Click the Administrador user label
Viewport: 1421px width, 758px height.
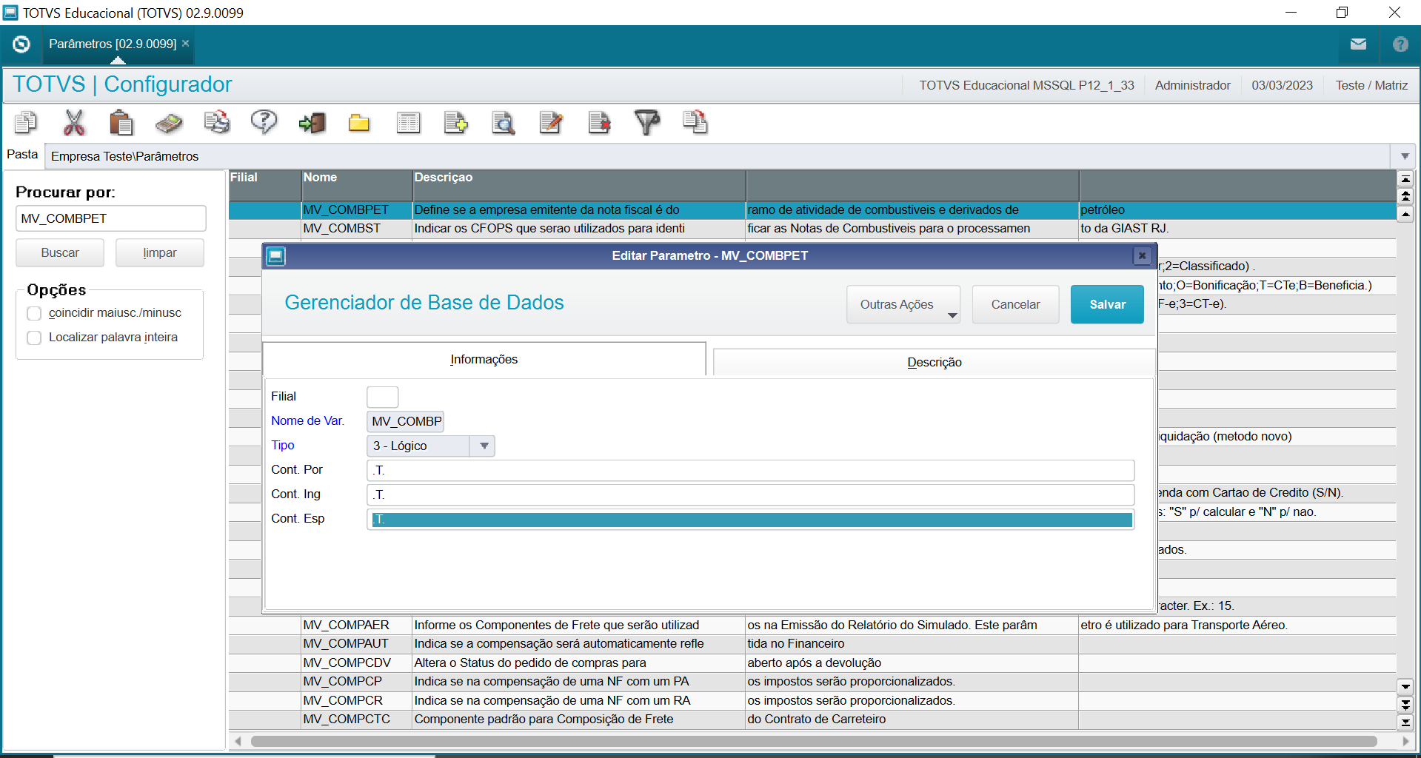[x=1192, y=85]
